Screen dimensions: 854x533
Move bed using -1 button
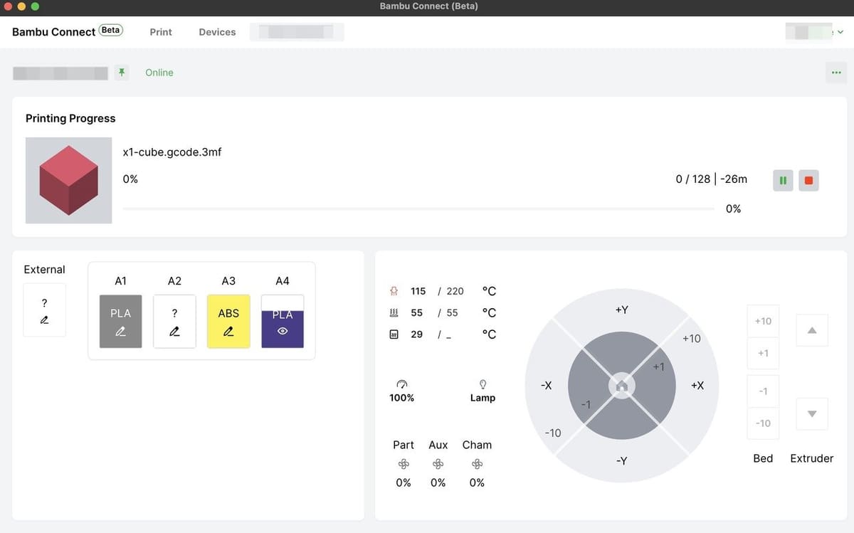point(763,391)
